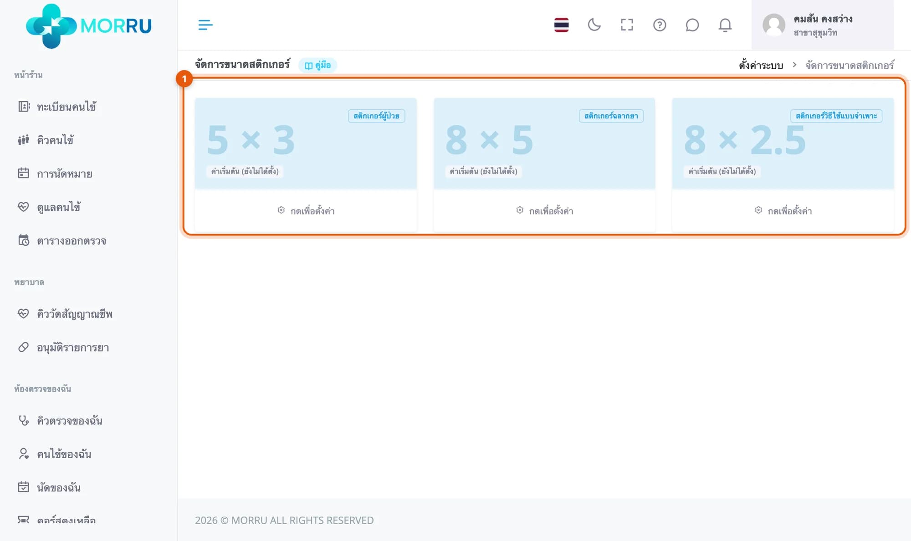Click the MORRU logo
The width and height of the screenshot is (911, 541).
[89, 26]
